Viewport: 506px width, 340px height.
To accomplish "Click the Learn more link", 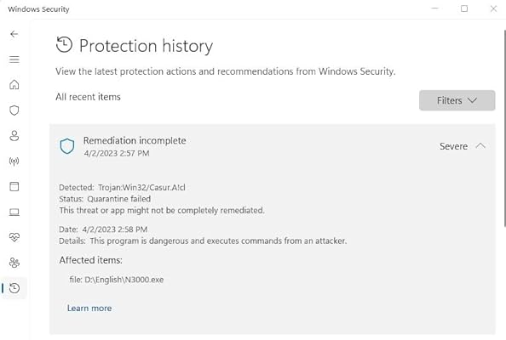I will (89, 308).
